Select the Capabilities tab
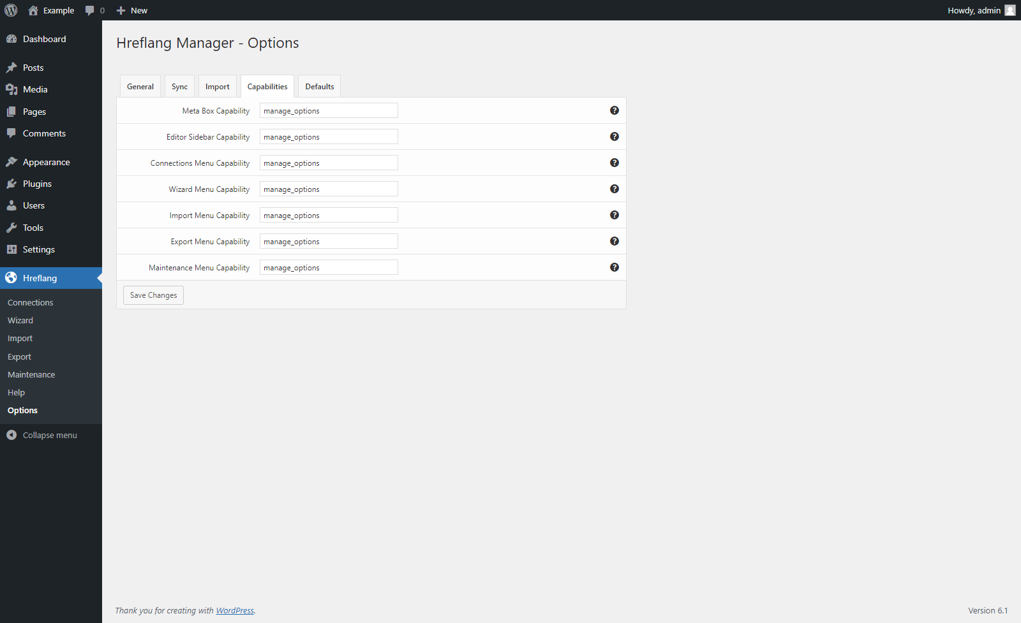The image size is (1021, 623). coord(267,87)
